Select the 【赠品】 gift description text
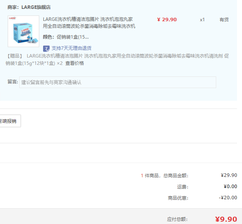Viewport: 242px width, 224px height. [x=117, y=59]
